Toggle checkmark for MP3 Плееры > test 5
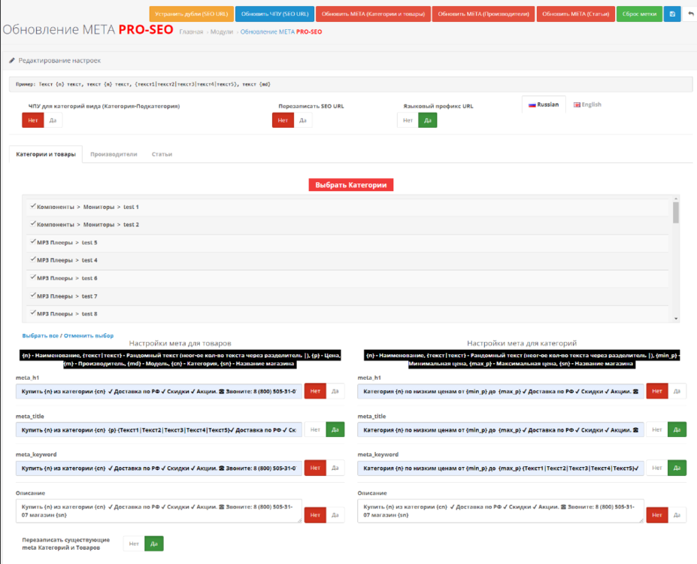Image resolution: width=697 pixels, height=564 pixels. coord(32,242)
